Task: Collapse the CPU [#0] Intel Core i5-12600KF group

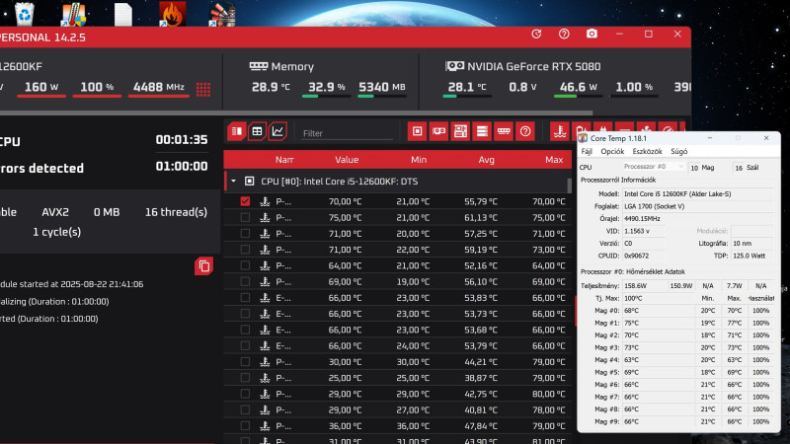Action: point(233,182)
